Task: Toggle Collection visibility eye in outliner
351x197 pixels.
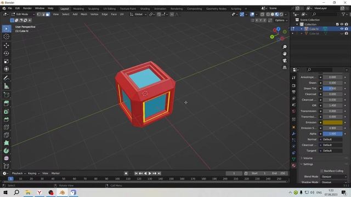Action: [342, 24]
